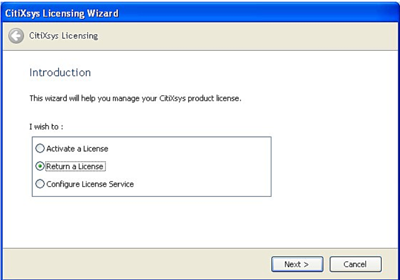Choose the Configure License Service radio circle
The height and width of the screenshot is (280, 400).
click(40, 184)
